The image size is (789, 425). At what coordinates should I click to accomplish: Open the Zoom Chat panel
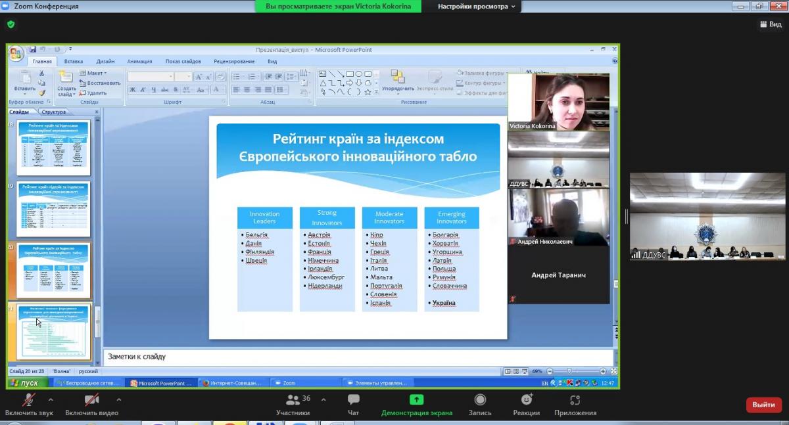pos(353,400)
